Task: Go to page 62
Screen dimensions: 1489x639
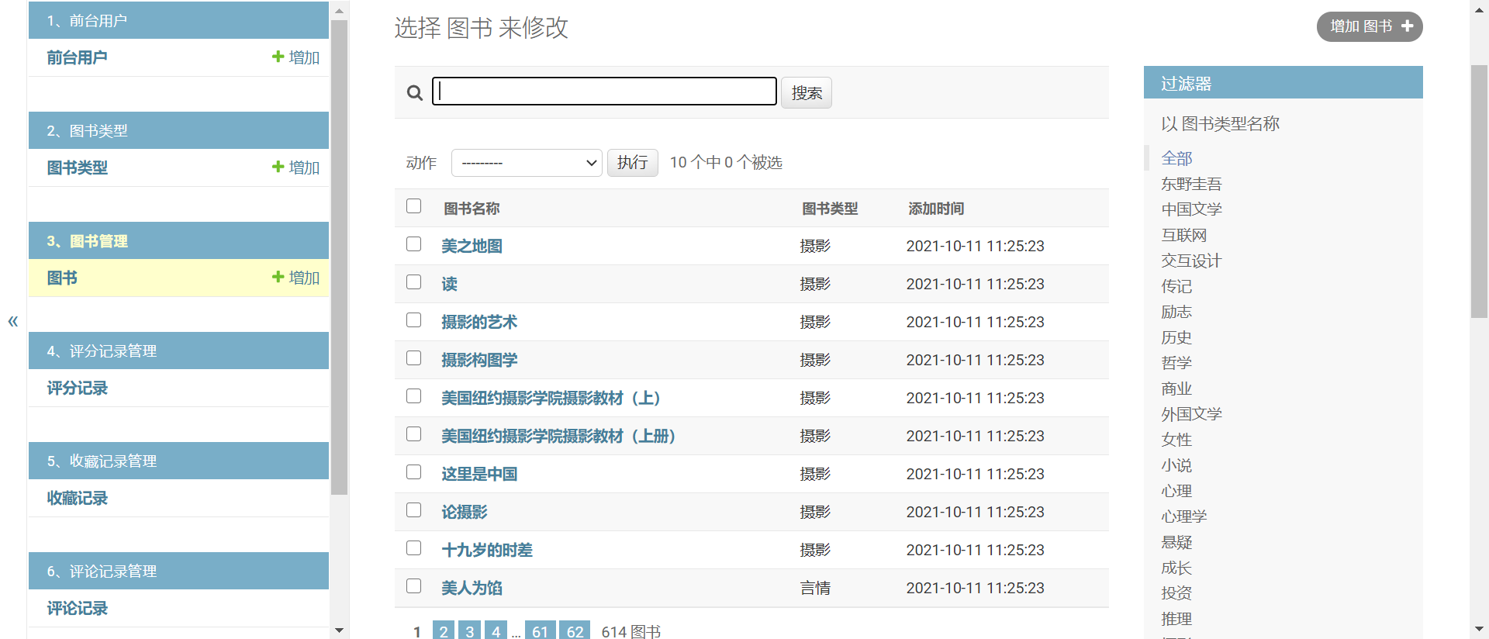Action: coord(575,631)
